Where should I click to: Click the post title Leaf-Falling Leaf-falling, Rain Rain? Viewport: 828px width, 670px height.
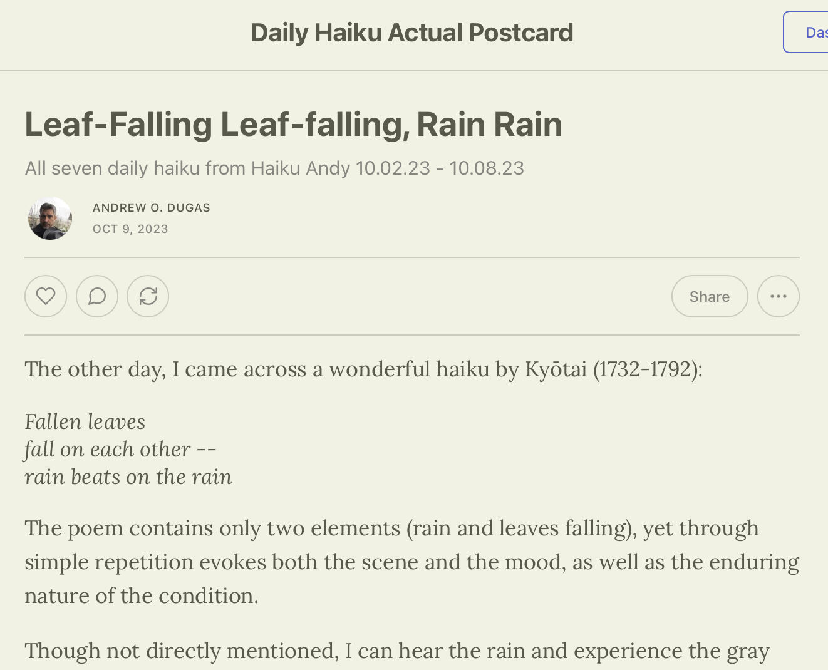pos(293,124)
